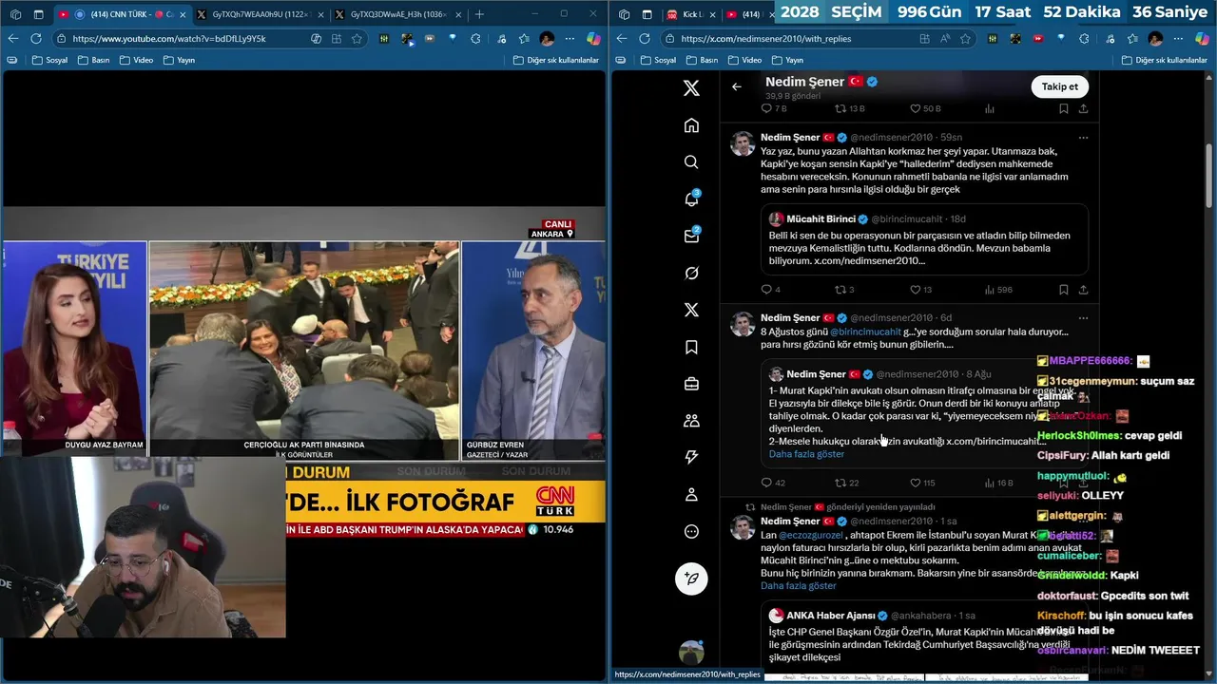Open Mücahit Birinci quoted tweet author
The width and height of the screenshot is (1217, 684).
(821, 218)
